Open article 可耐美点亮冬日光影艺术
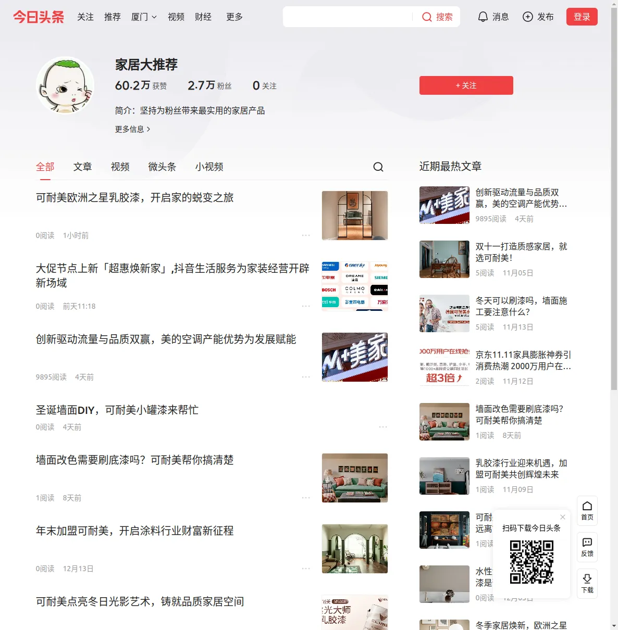This screenshot has height=630, width=618. click(140, 602)
